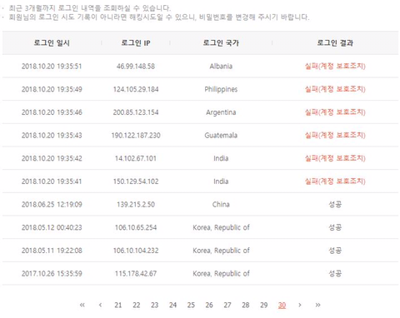
Task: Open page 28 of login history
Action: 246,305
